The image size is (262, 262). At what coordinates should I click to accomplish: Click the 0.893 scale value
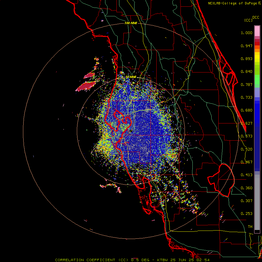click(247, 59)
